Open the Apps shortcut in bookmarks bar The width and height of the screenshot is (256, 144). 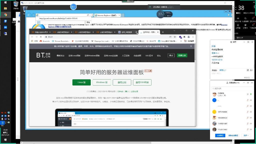tap(34, 41)
